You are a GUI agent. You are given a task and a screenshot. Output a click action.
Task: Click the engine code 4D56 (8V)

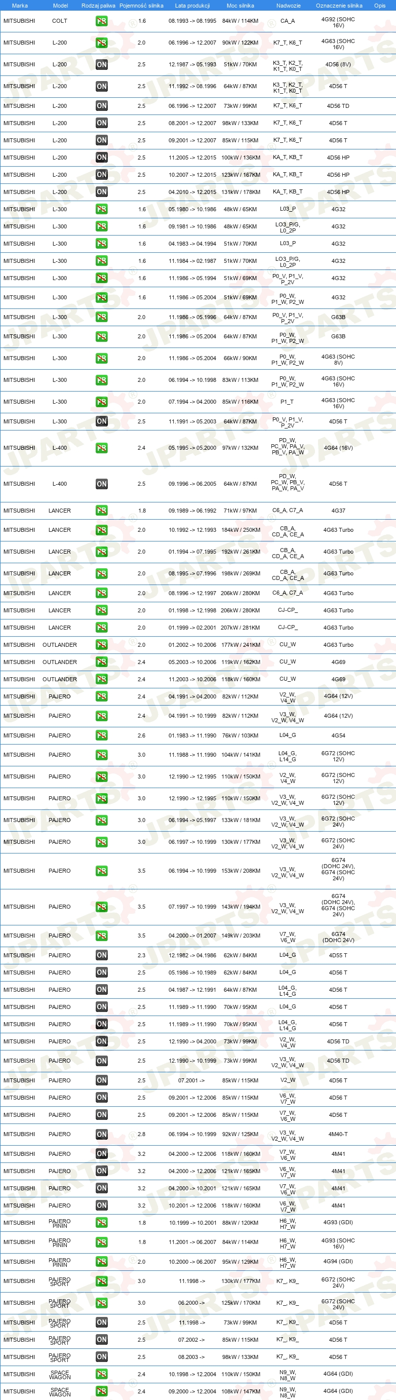[338, 65]
